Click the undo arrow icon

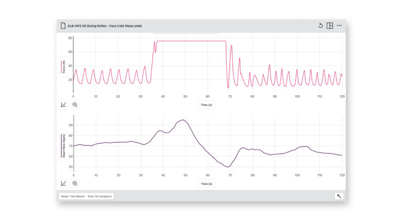(x=320, y=26)
